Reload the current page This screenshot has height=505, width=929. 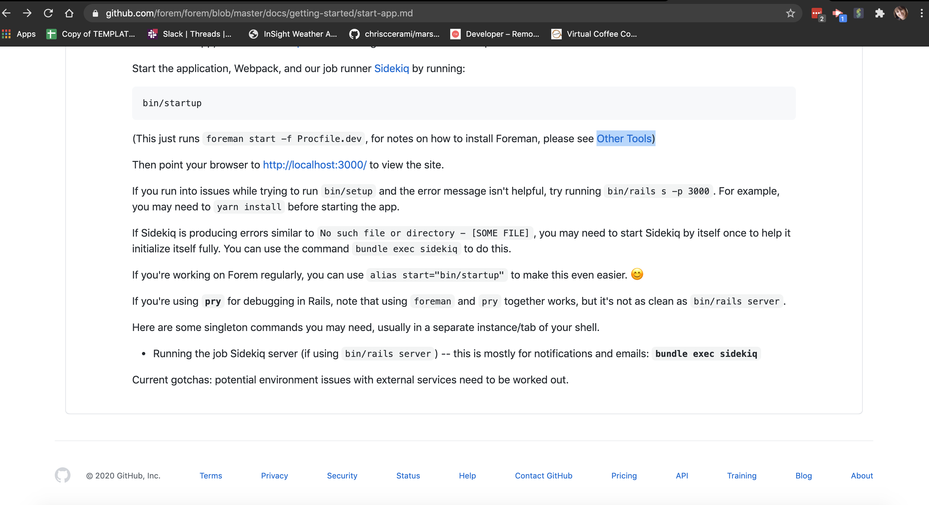[x=48, y=13]
